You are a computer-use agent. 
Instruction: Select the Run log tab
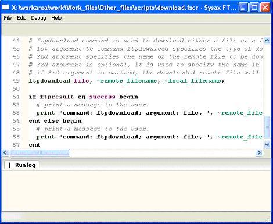tap(22, 165)
